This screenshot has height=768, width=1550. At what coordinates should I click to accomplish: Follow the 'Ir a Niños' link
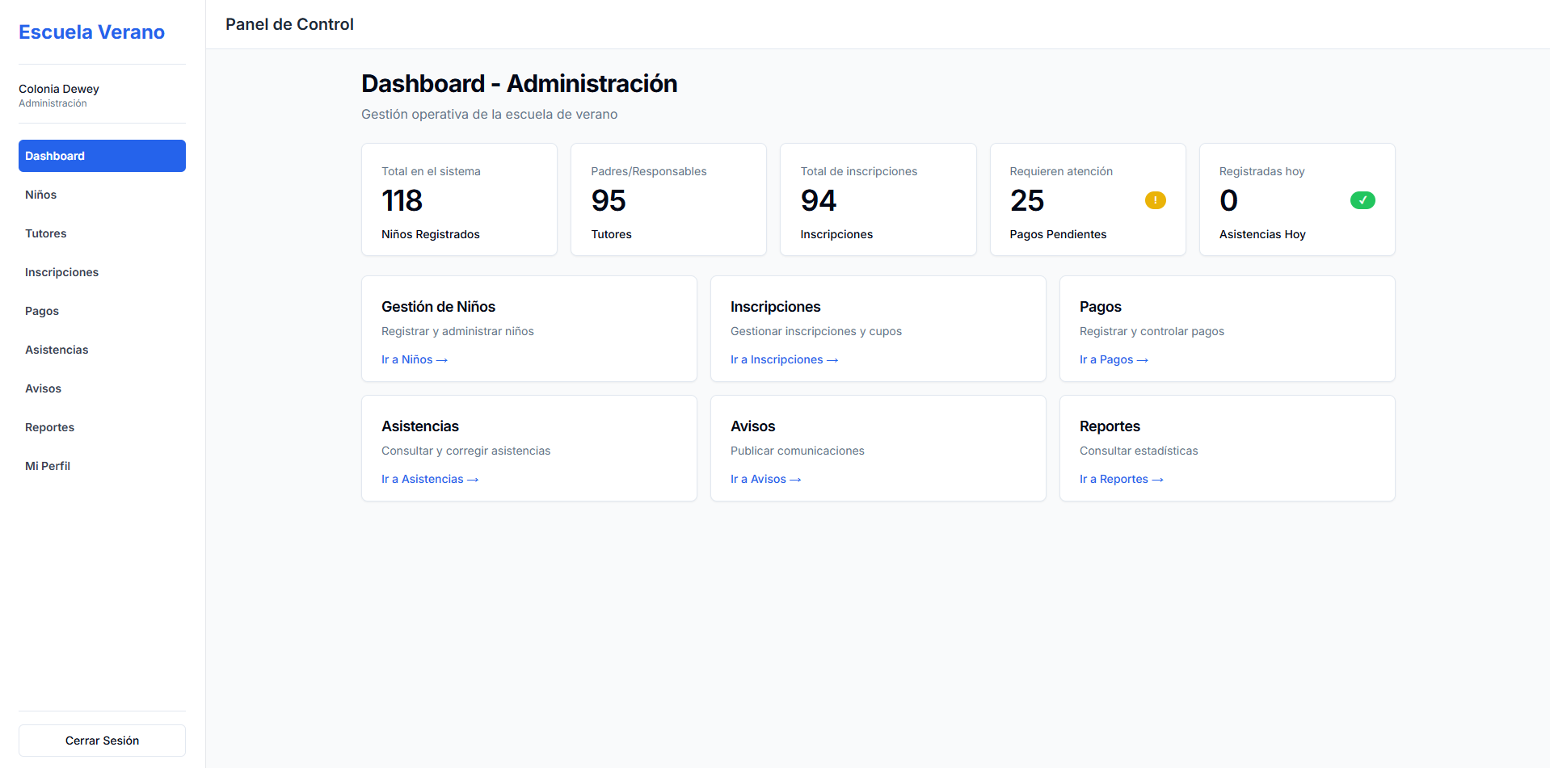click(x=415, y=359)
